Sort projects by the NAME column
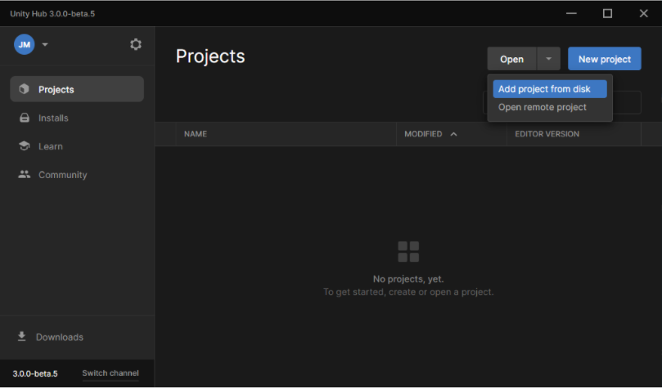The height and width of the screenshot is (388, 662). (195, 134)
